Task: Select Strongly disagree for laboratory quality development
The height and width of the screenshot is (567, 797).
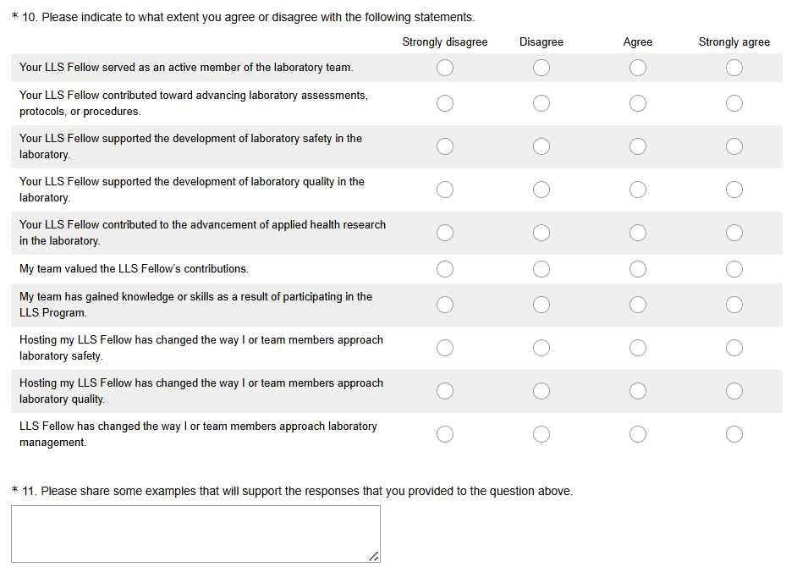Action: 445,190
